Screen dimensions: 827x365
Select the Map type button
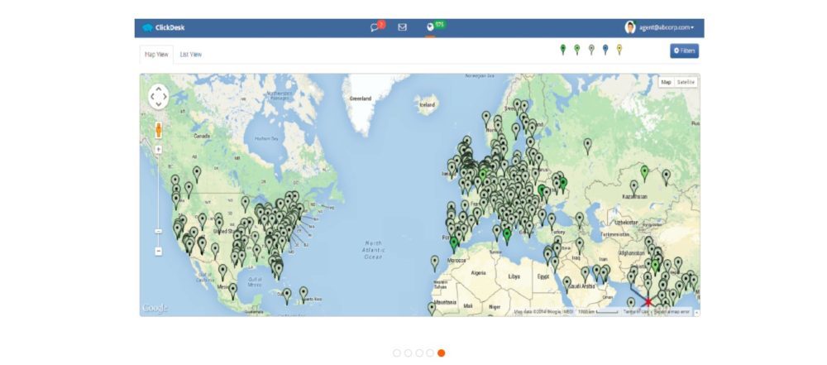(666, 82)
